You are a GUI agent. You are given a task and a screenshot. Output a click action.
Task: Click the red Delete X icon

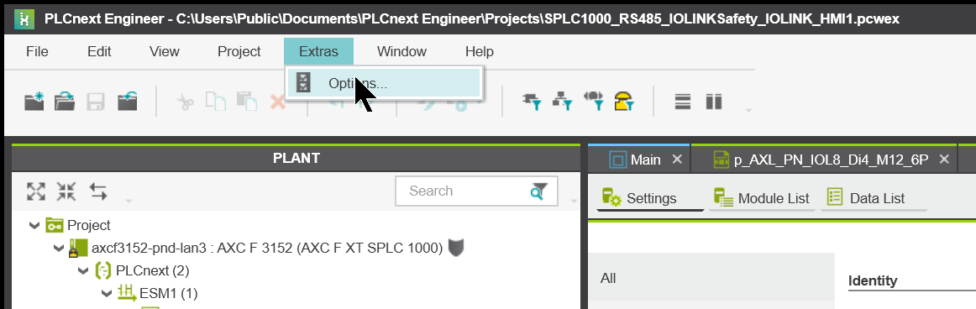pos(277,102)
